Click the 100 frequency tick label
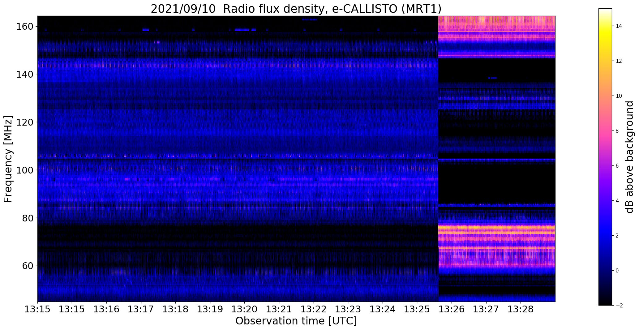 (x=25, y=170)
